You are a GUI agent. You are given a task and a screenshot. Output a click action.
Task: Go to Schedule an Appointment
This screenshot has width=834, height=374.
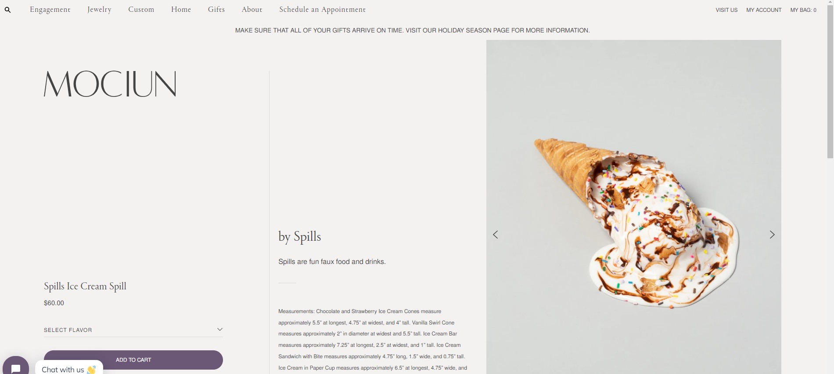point(323,10)
